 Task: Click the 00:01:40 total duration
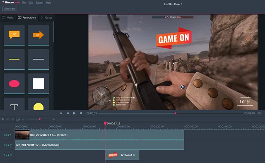coord(249,113)
